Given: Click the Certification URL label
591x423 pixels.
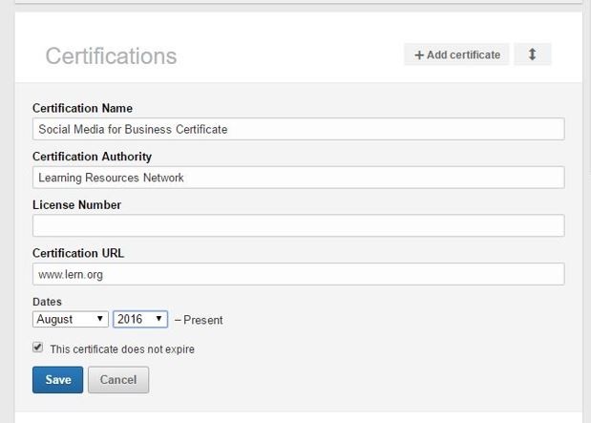Looking at the screenshot, I should pos(78,253).
